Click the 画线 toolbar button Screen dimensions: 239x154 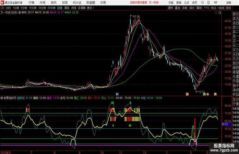199,8
